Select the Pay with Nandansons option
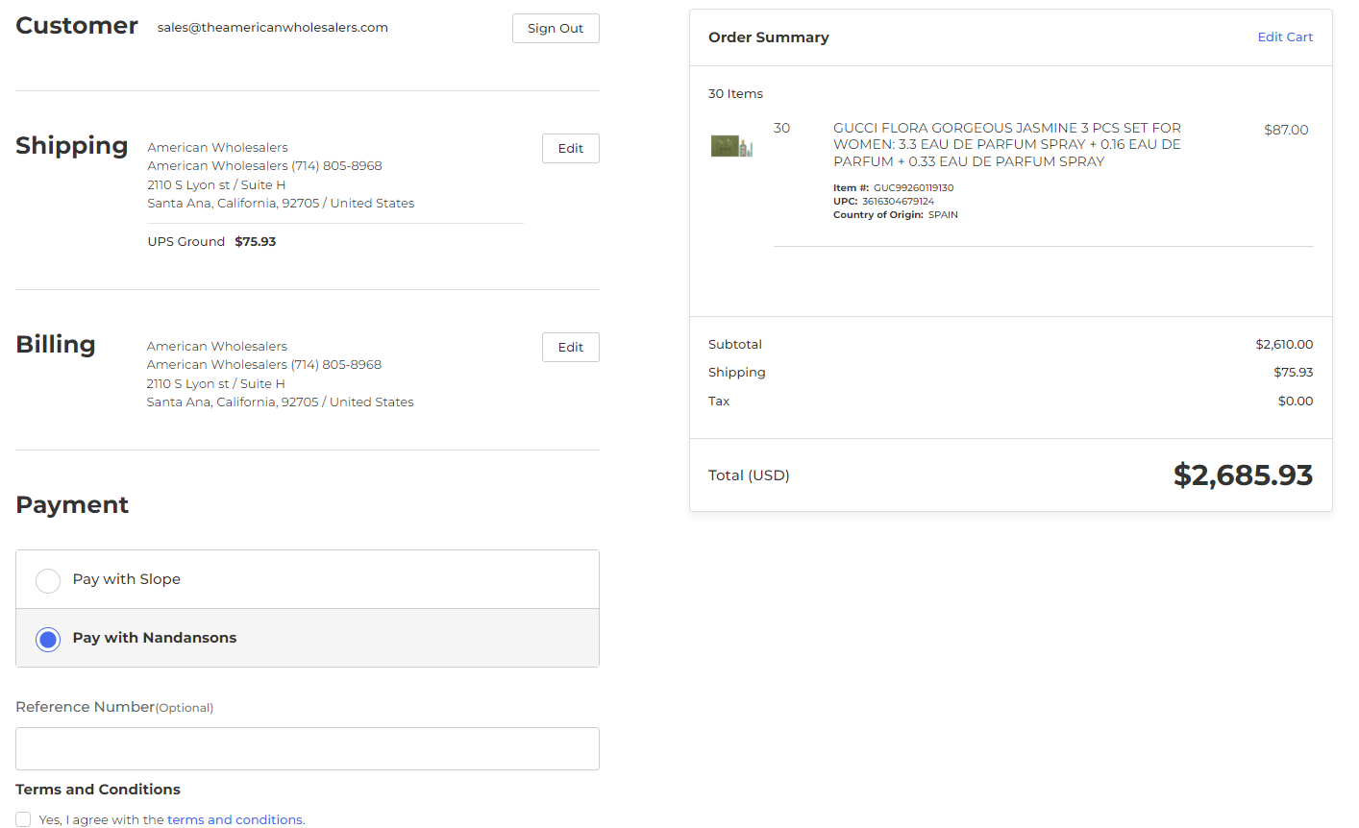 [x=308, y=638]
